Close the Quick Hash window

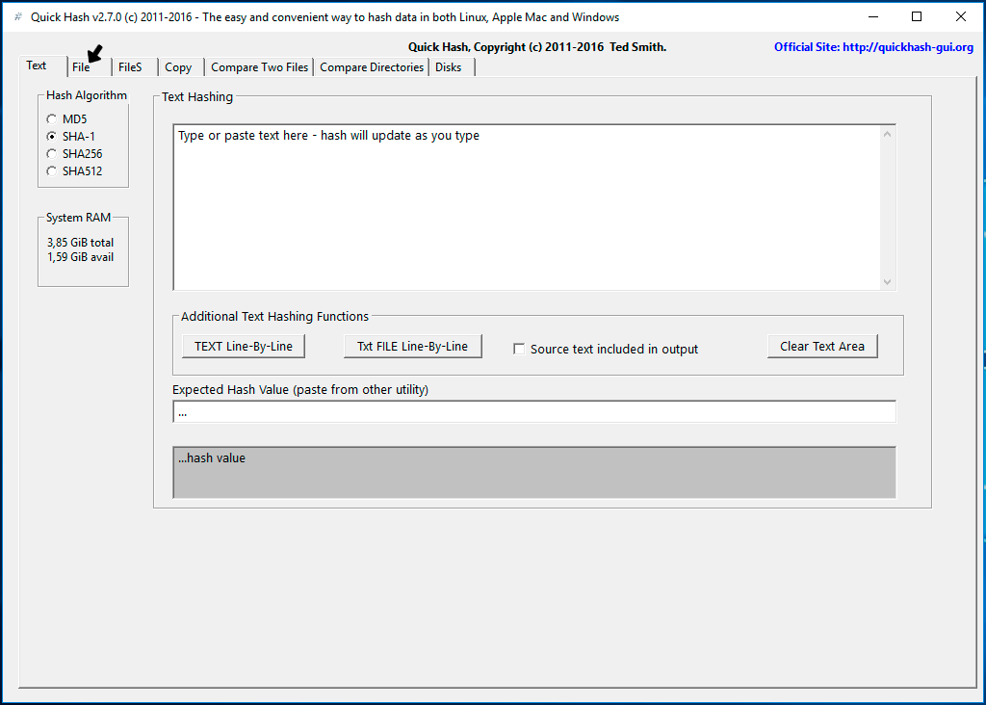tap(961, 17)
